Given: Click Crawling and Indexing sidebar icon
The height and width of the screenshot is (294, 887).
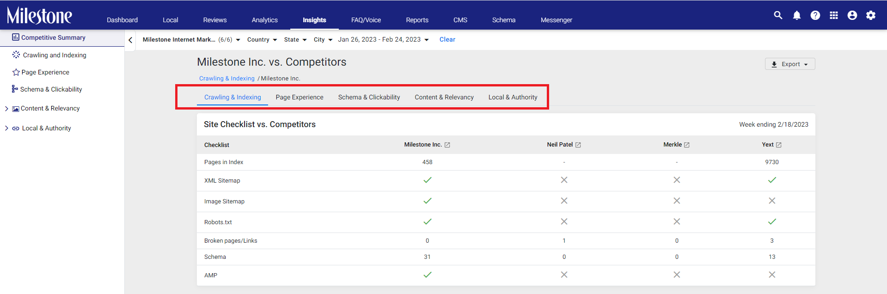Looking at the screenshot, I should [x=16, y=55].
